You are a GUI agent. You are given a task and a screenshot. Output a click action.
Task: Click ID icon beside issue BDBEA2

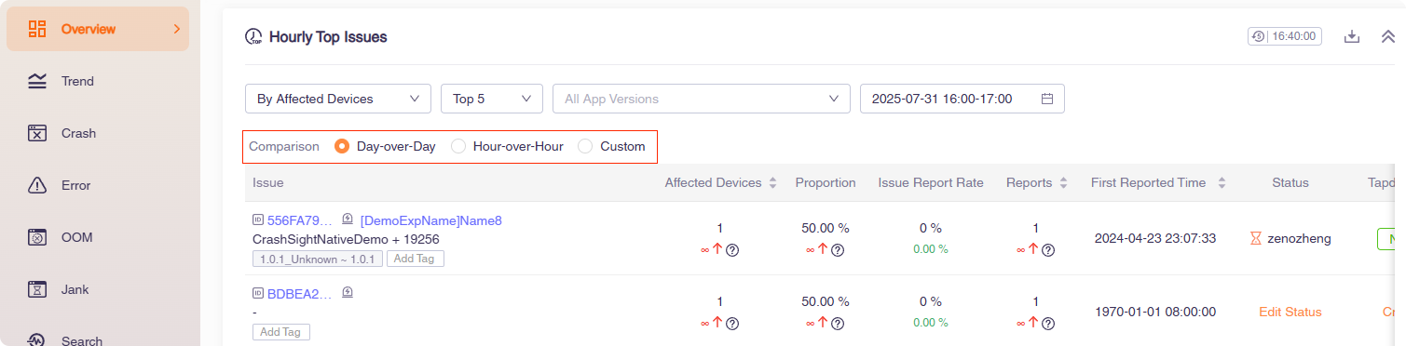[x=258, y=293]
